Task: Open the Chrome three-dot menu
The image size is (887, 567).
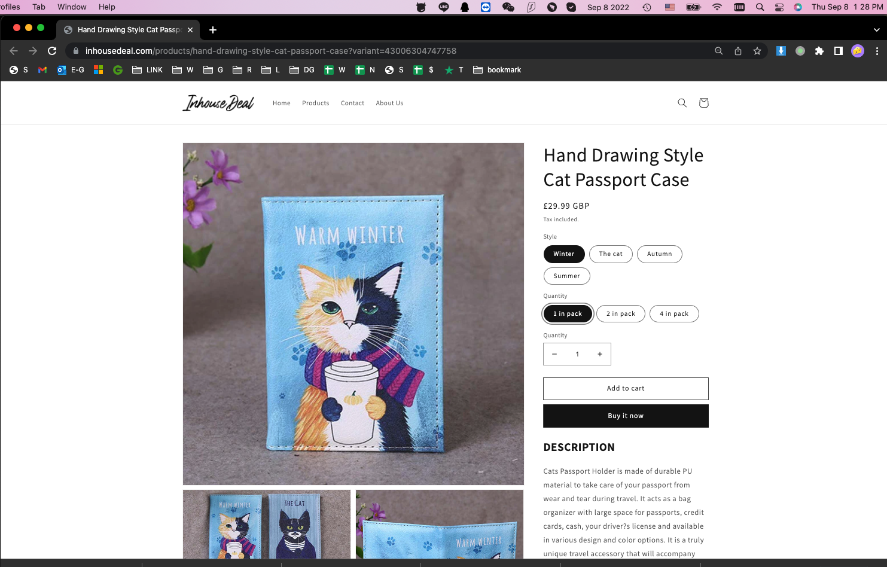Action: [877, 51]
